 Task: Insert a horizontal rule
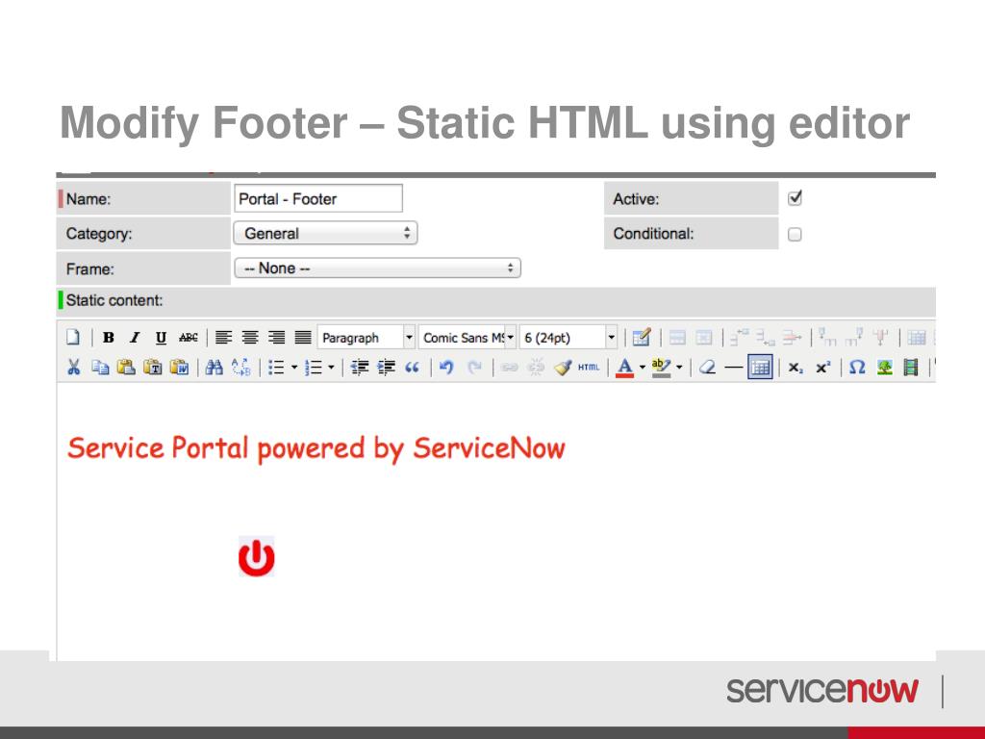tap(733, 367)
